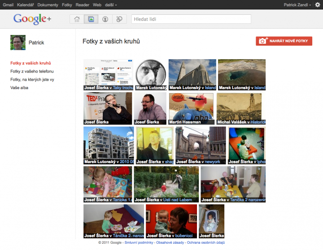The image size is (323, 250).
Task: Open the Josef Šlerka shag album photo
Action: coord(155,146)
